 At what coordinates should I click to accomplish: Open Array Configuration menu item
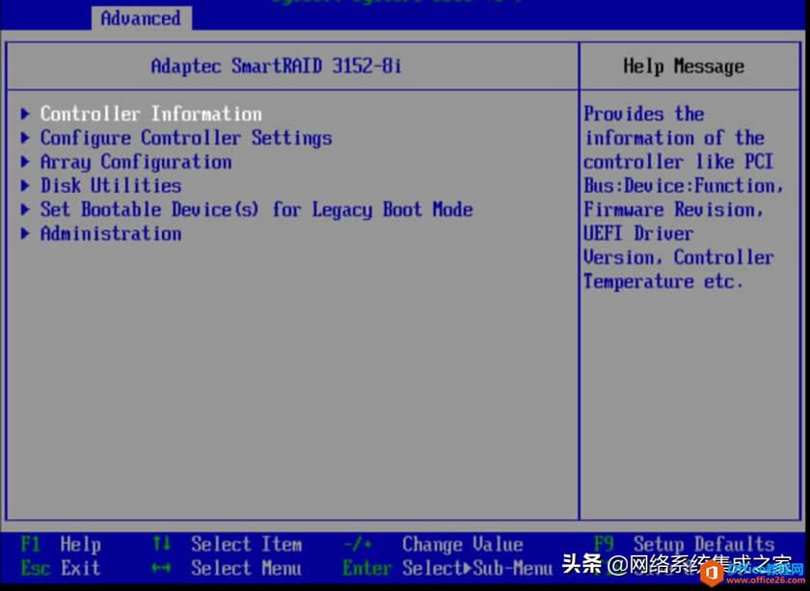click(x=136, y=162)
